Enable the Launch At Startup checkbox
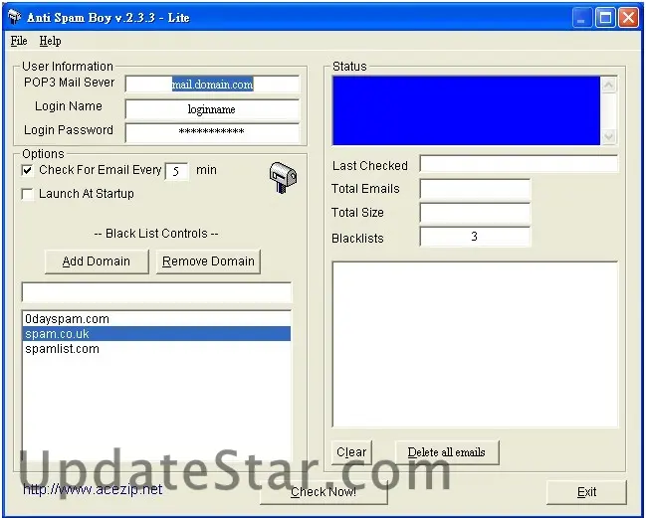Image resolution: width=646 pixels, height=518 pixels. pyautogui.click(x=27, y=194)
